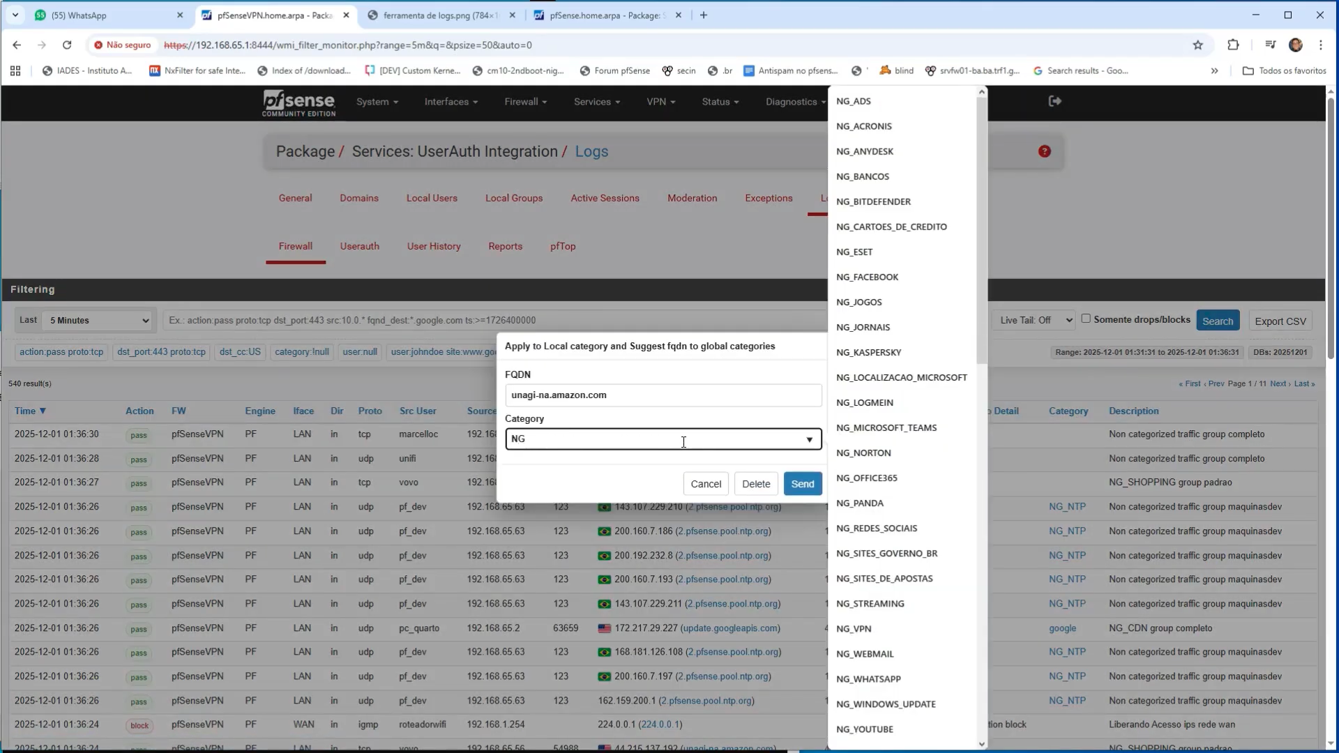Click the pfSense Community Edition logo
This screenshot has height=753, width=1339.
click(298, 103)
